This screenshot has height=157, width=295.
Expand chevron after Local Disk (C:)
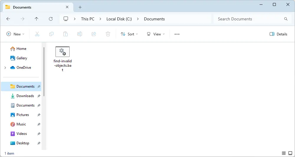click(138, 19)
